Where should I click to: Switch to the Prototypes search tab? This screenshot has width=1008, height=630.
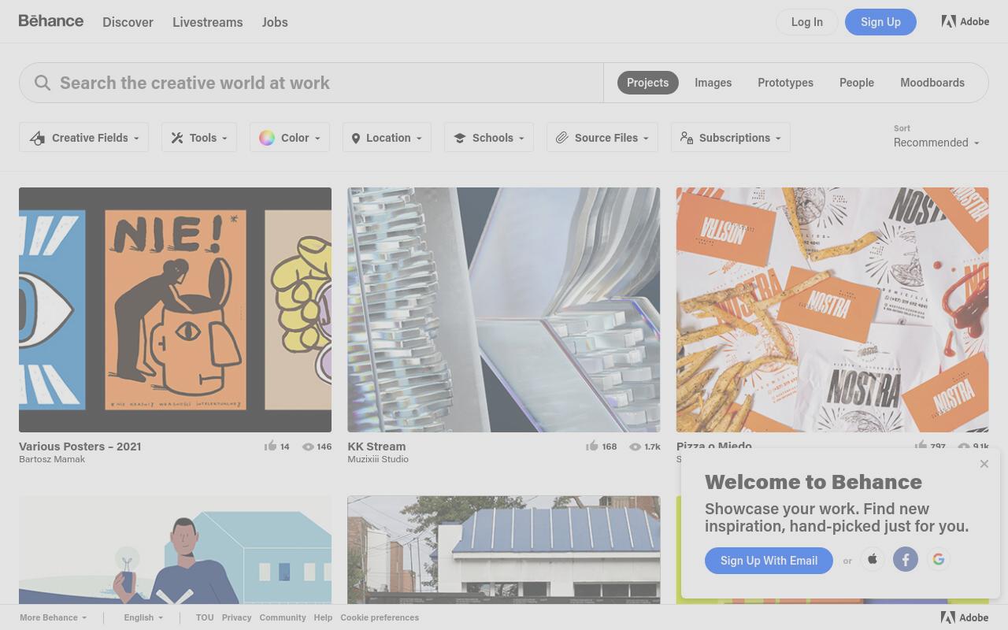tap(785, 83)
